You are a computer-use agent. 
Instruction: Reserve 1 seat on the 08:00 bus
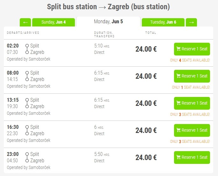(x=192, y=76)
